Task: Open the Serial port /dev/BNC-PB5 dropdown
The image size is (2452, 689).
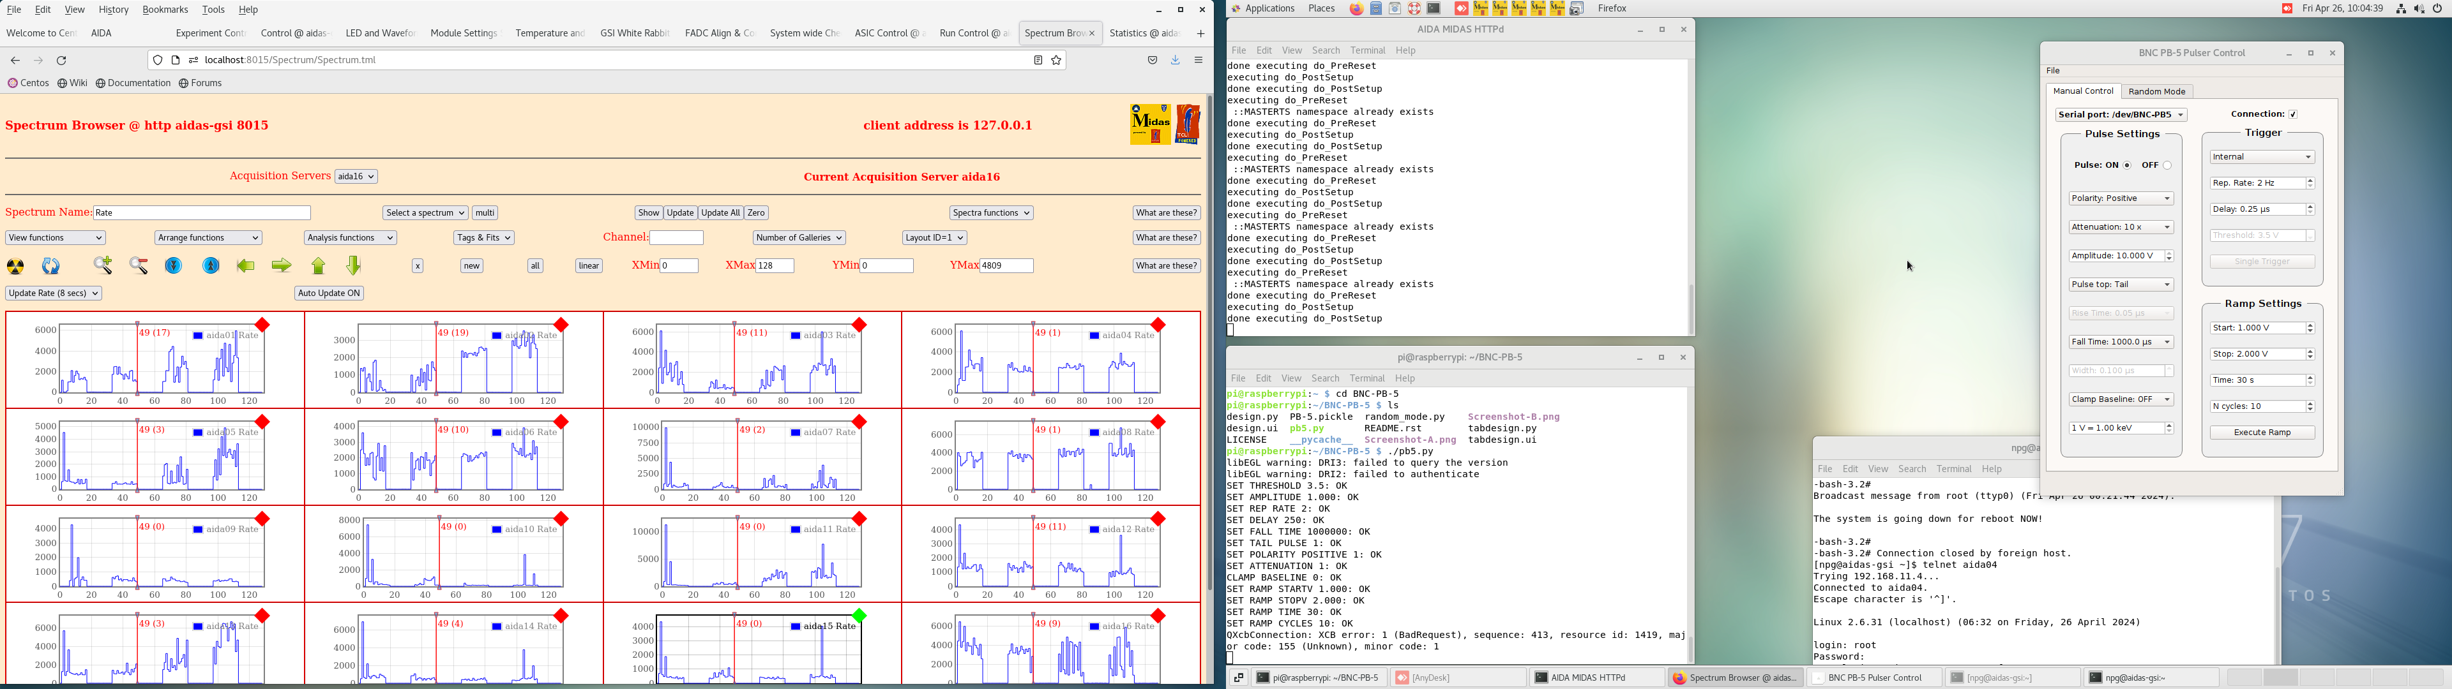Action: pos(2121,115)
